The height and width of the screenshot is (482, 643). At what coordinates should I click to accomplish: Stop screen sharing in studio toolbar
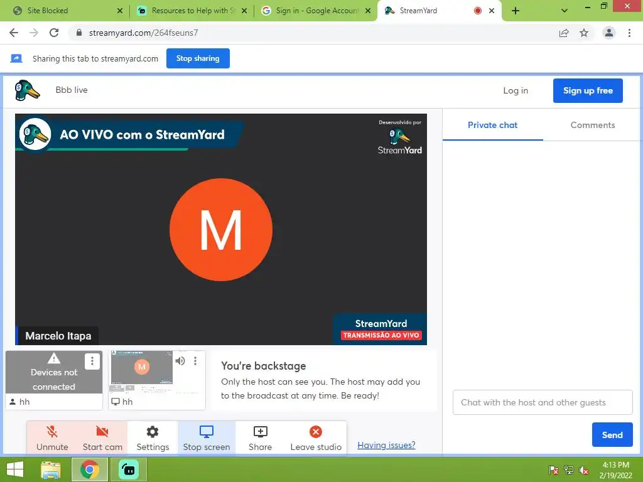point(206,437)
